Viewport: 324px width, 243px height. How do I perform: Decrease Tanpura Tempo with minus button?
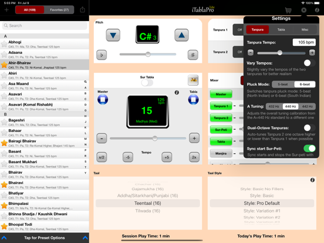pyautogui.click(x=251, y=53)
